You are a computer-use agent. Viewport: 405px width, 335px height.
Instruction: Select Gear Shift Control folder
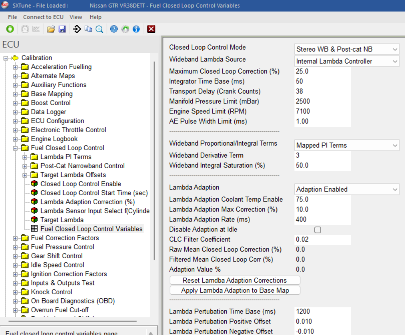tap(56, 256)
